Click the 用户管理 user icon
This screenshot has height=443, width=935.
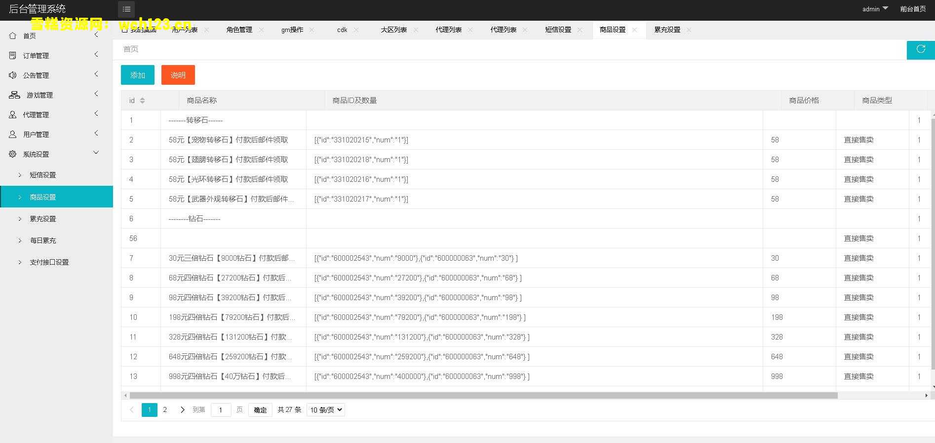(13, 134)
